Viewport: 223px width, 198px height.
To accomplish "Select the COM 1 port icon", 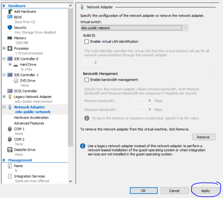I will point(10,129).
